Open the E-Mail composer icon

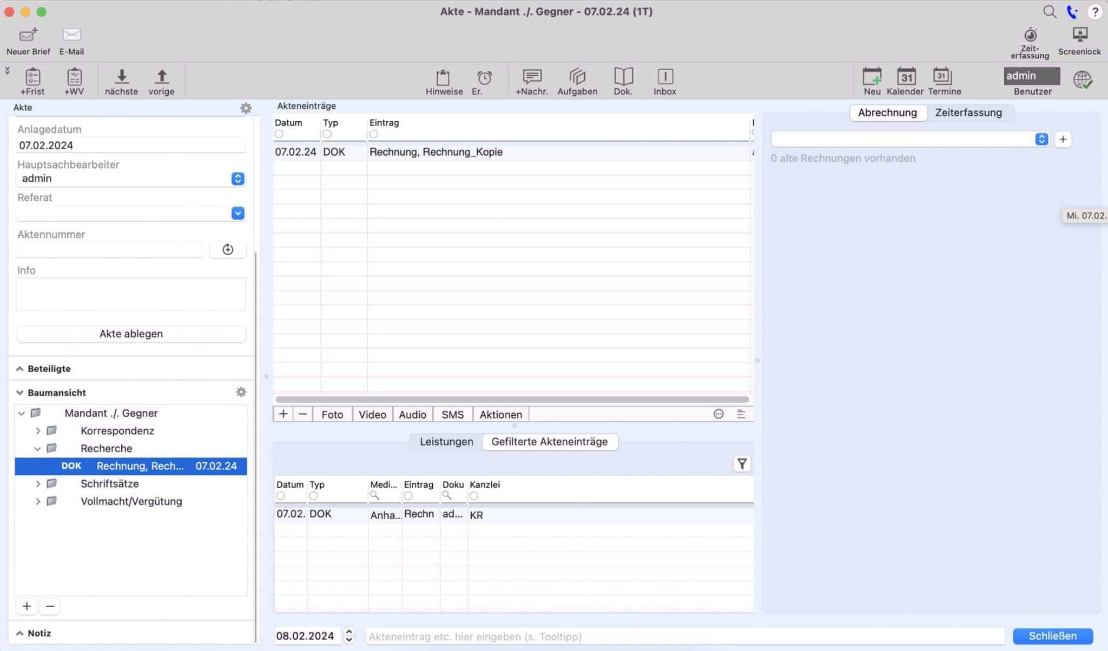[x=71, y=41]
